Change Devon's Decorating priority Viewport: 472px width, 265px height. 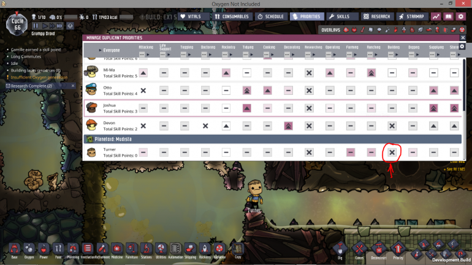[x=288, y=125]
